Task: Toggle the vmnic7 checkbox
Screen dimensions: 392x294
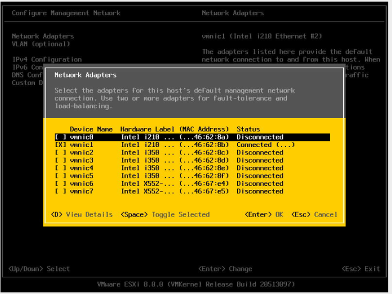Action: tap(61, 191)
